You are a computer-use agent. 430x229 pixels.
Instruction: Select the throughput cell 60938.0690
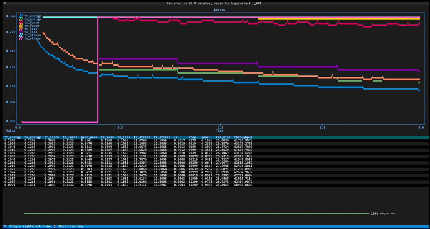(243, 185)
